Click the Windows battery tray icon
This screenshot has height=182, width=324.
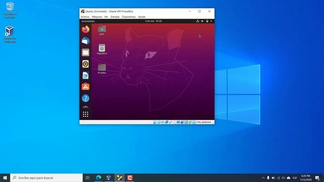point(273,178)
